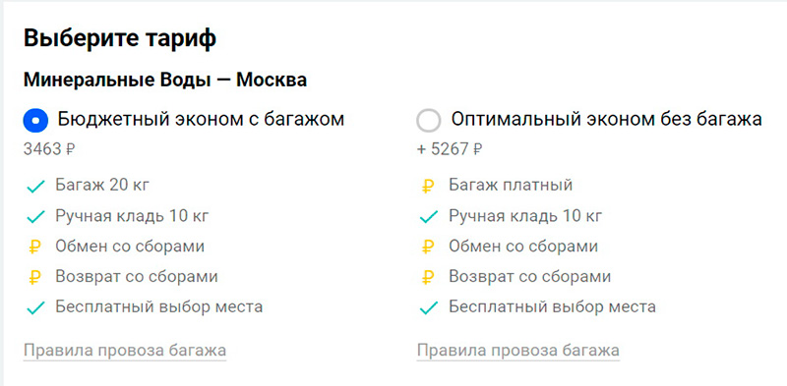Viewport: 787px width, 386px height.
Task: Click the checkmark beside right Ручная кладь 10 кг
Action: (x=429, y=218)
